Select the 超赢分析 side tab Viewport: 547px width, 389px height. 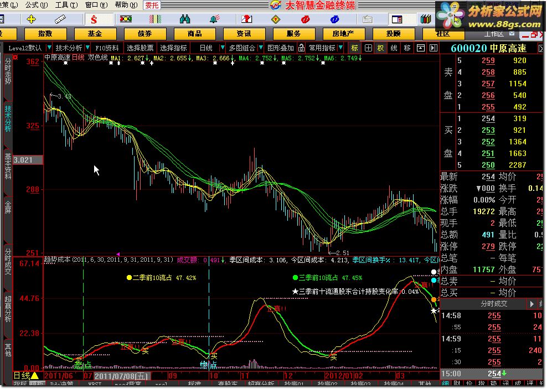(8, 309)
